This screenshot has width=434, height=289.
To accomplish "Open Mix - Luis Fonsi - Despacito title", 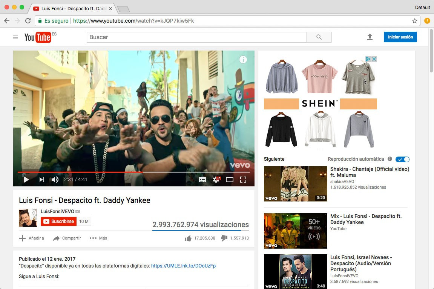I will pos(366,219).
